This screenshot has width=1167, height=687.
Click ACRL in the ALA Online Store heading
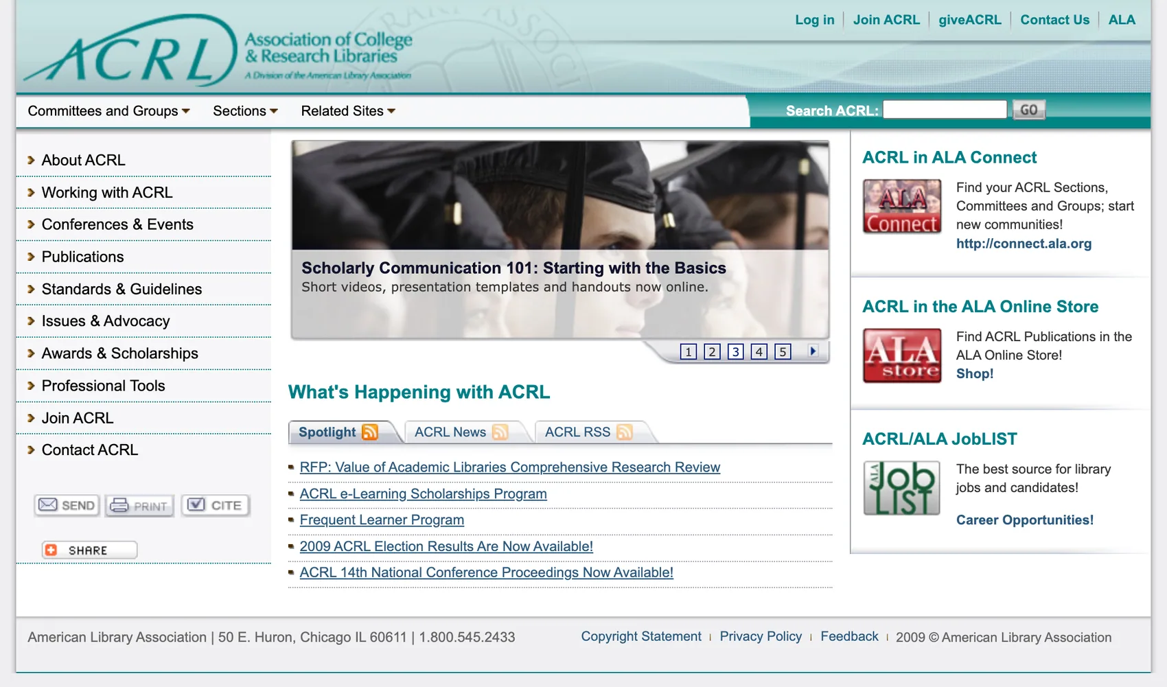tap(980, 306)
